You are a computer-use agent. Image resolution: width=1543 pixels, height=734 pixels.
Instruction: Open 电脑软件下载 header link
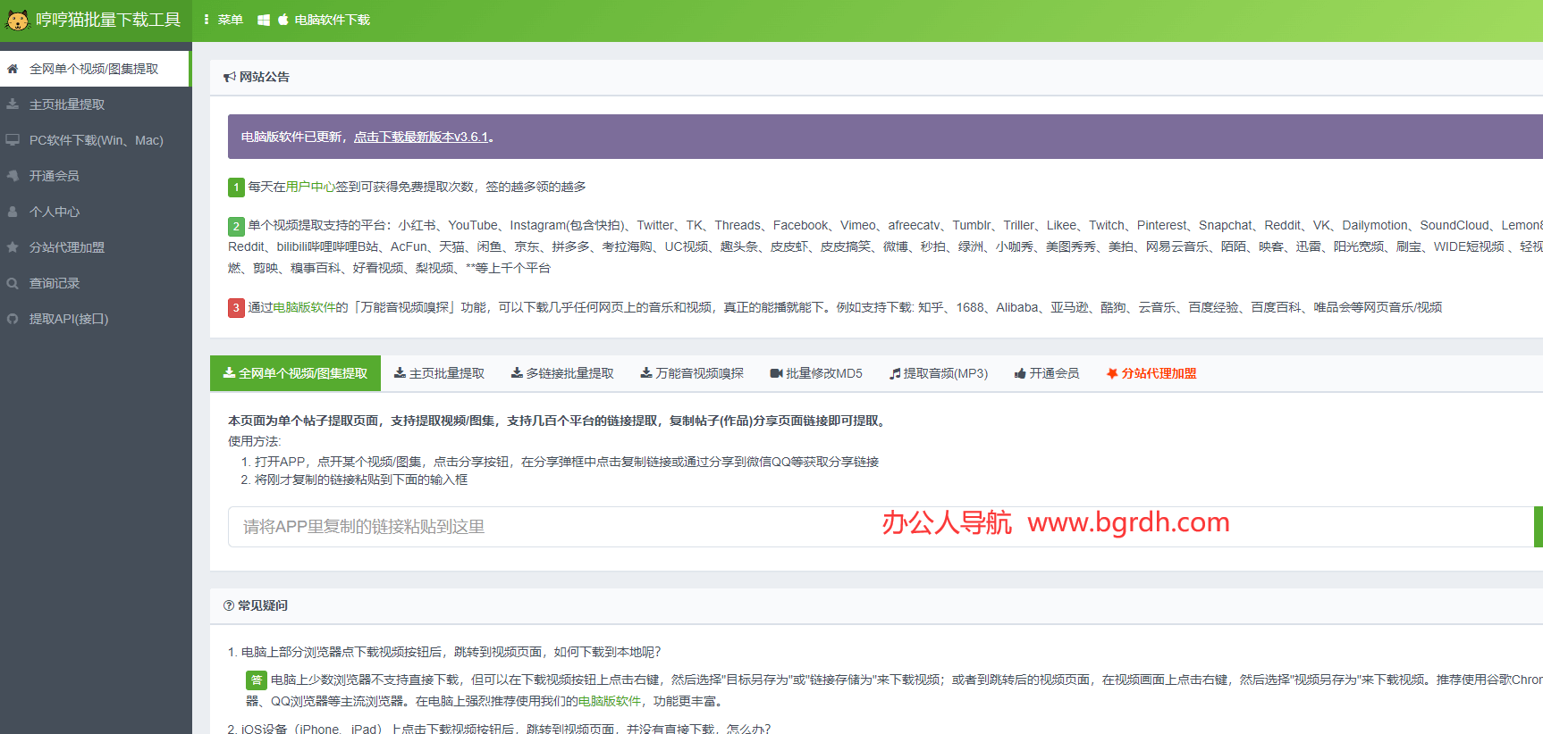point(333,20)
